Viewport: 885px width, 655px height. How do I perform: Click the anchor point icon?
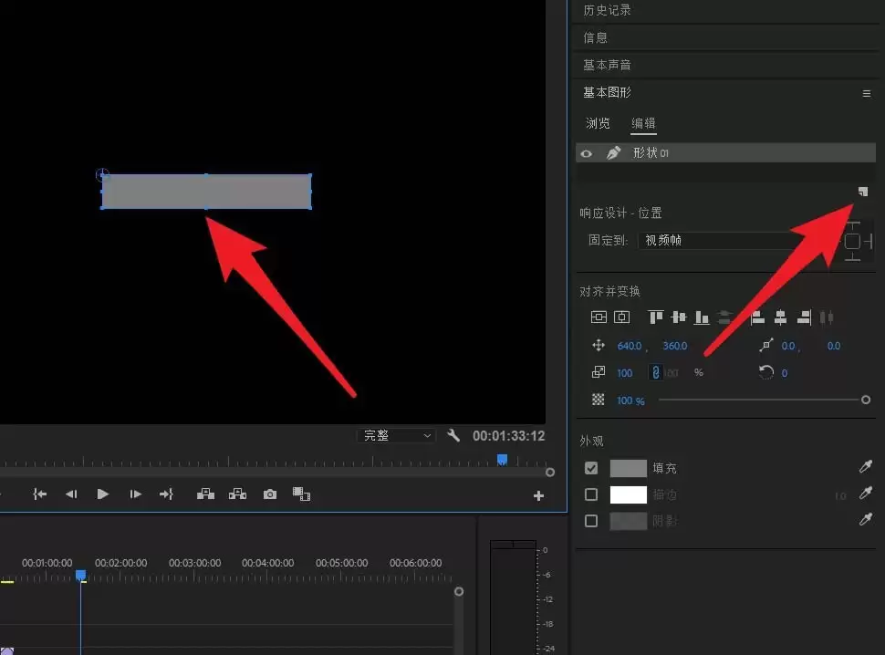[x=765, y=345]
